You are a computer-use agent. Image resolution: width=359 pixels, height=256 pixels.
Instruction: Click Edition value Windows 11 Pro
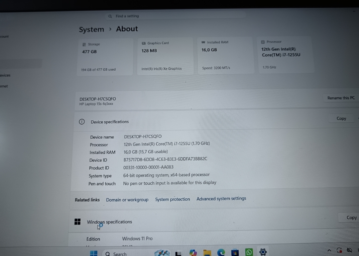(137, 238)
